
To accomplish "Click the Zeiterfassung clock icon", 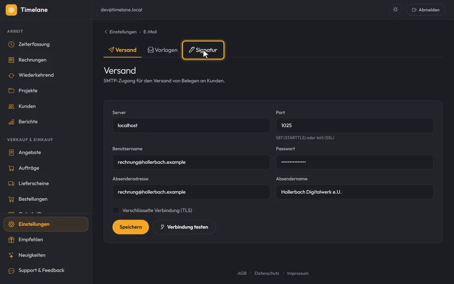I will [11, 44].
